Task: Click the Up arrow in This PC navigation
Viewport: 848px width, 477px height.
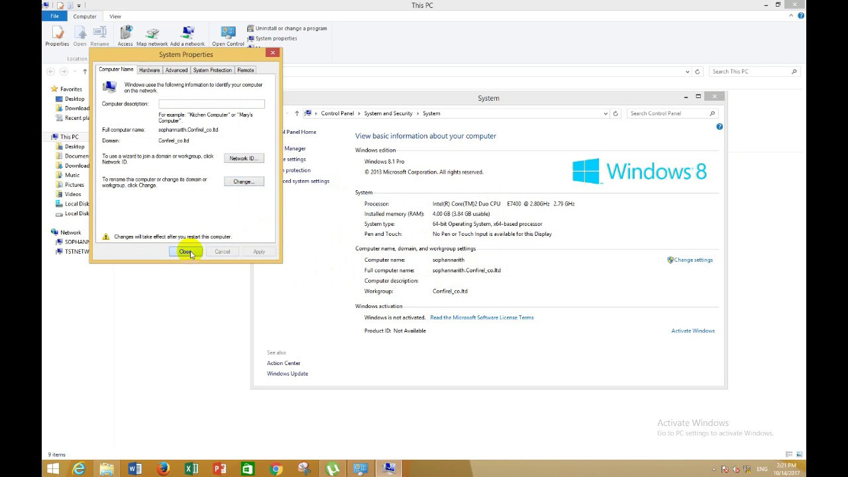Action: 85,72
